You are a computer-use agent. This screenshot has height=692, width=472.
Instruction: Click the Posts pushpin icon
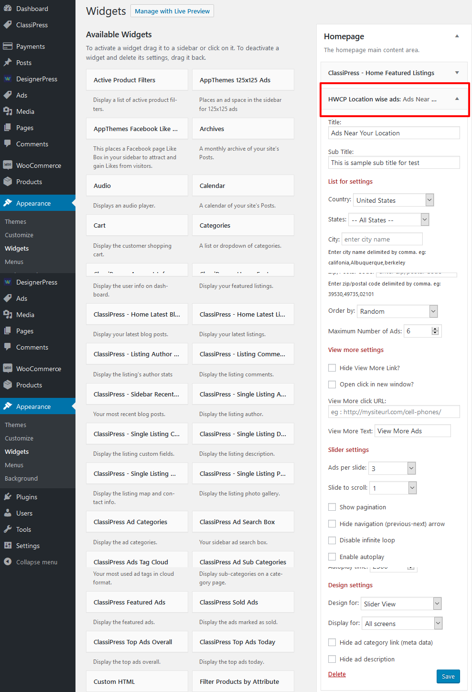click(x=8, y=63)
